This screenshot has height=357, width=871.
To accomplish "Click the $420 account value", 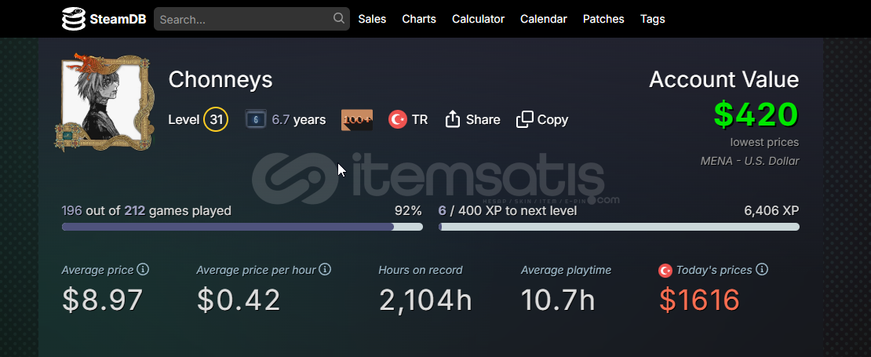I will click(756, 115).
